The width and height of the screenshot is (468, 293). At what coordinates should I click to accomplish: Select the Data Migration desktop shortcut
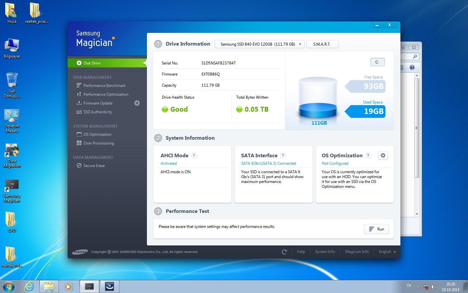[12, 156]
